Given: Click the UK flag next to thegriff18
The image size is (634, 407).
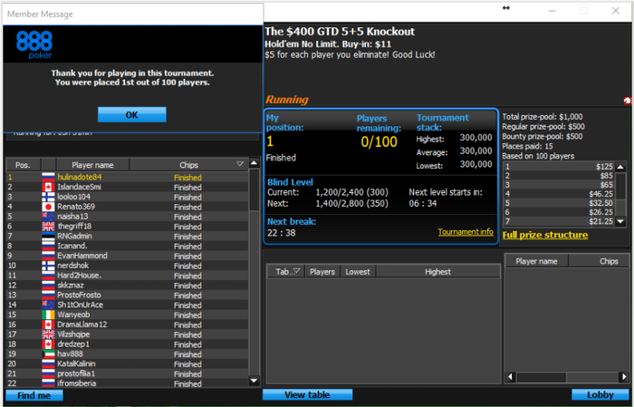Looking at the screenshot, I should (x=48, y=226).
